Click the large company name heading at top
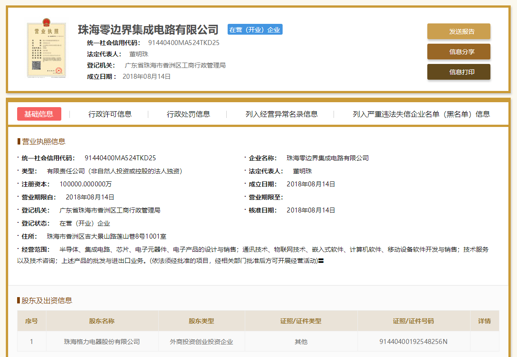 tap(148, 30)
